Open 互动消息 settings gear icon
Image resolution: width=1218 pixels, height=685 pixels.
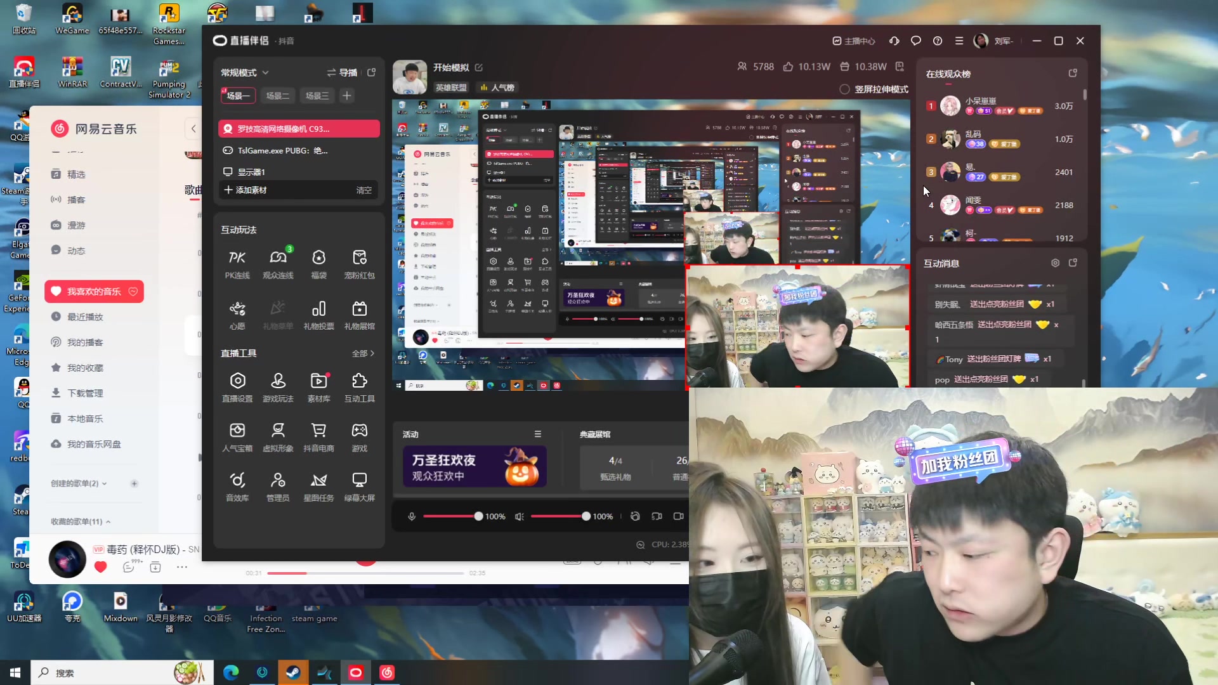tap(1055, 263)
